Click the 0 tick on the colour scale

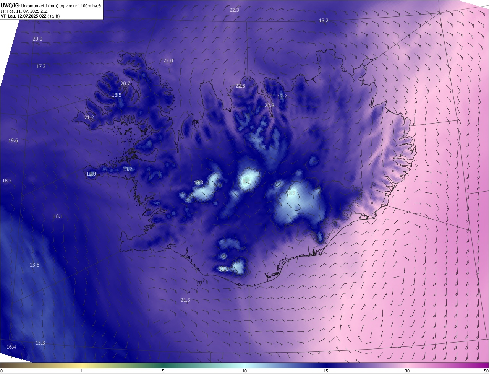pos(2,371)
